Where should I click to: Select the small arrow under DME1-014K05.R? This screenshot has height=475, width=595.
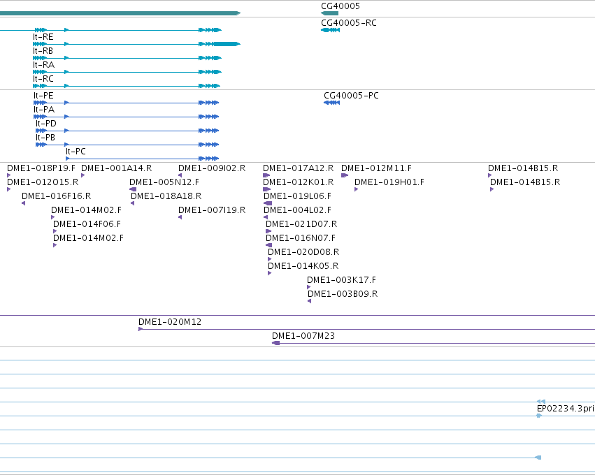click(269, 273)
